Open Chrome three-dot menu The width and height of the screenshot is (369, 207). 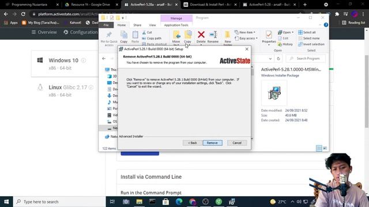[363, 14]
